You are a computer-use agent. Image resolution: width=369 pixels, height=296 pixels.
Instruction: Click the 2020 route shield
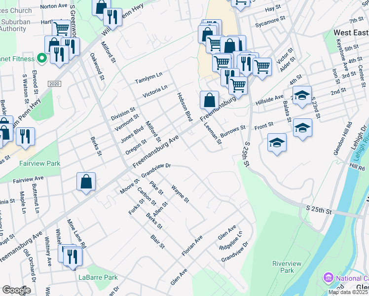click(x=55, y=84)
